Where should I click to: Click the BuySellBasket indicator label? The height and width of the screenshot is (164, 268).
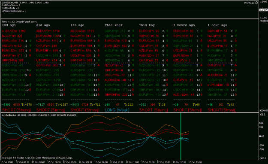tap(39, 115)
